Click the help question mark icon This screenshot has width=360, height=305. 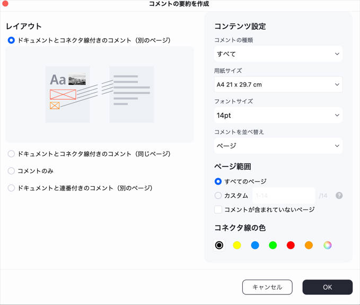(x=339, y=195)
